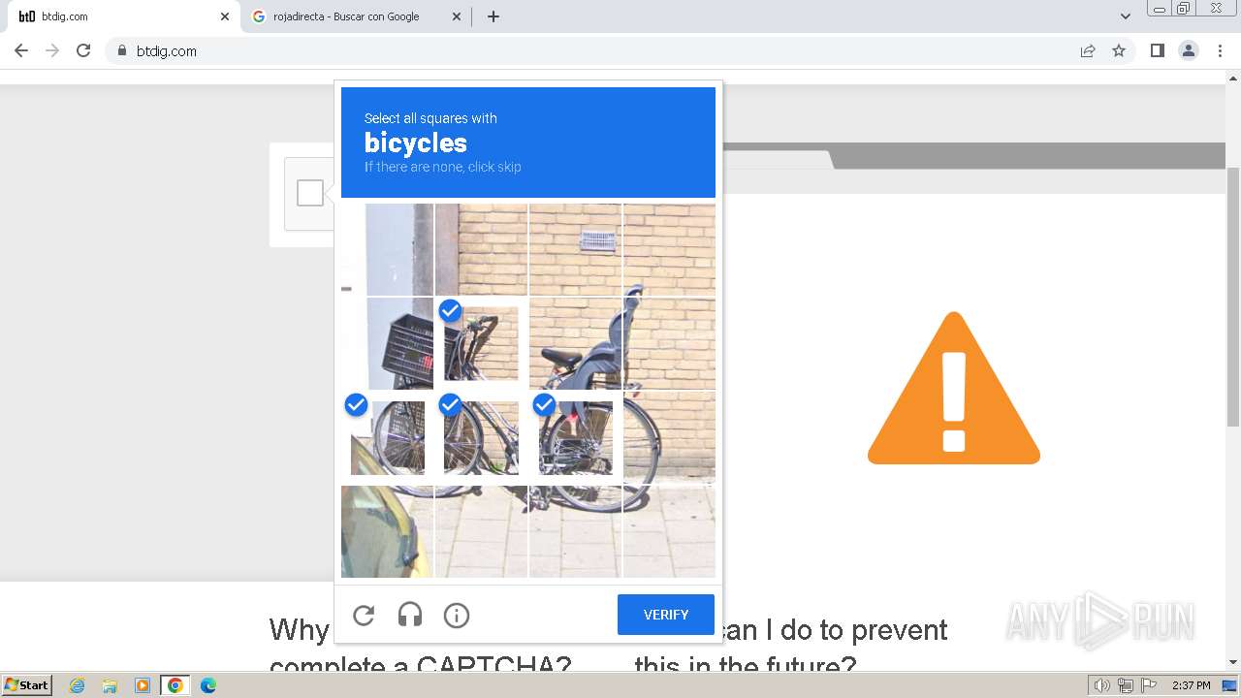The image size is (1241, 698).
Task: Deselect the checked rear wheel tile
Action: click(575, 437)
